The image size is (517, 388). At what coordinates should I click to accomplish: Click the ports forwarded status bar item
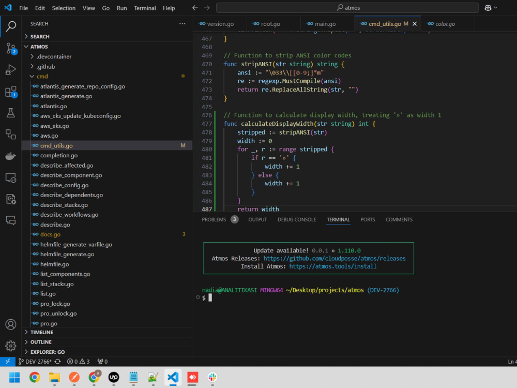pos(102,362)
